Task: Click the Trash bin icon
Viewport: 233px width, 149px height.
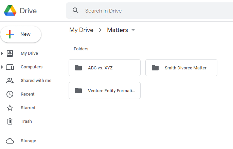Action: pyautogui.click(x=10, y=121)
